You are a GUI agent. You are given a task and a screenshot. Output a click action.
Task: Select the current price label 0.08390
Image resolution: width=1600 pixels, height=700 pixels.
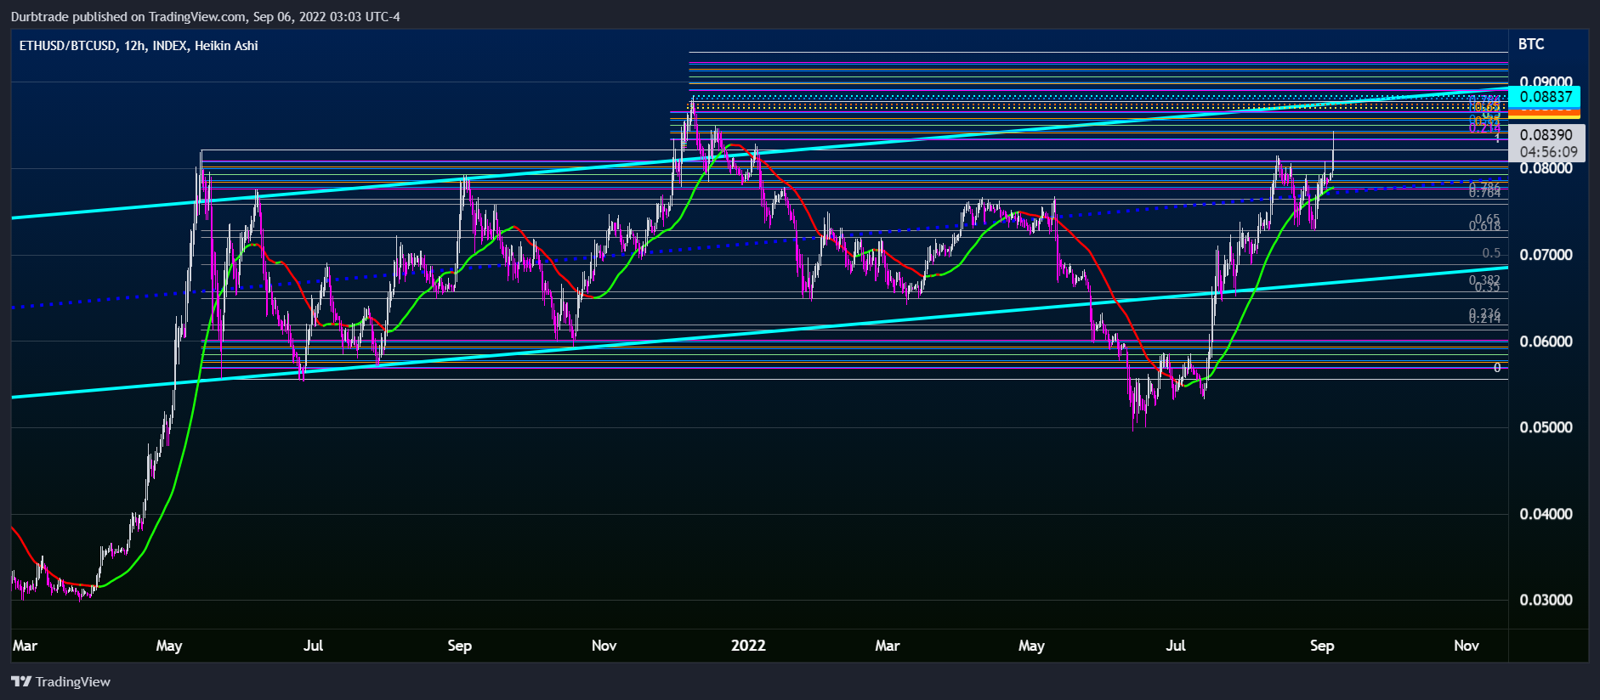(x=1547, y=134)
